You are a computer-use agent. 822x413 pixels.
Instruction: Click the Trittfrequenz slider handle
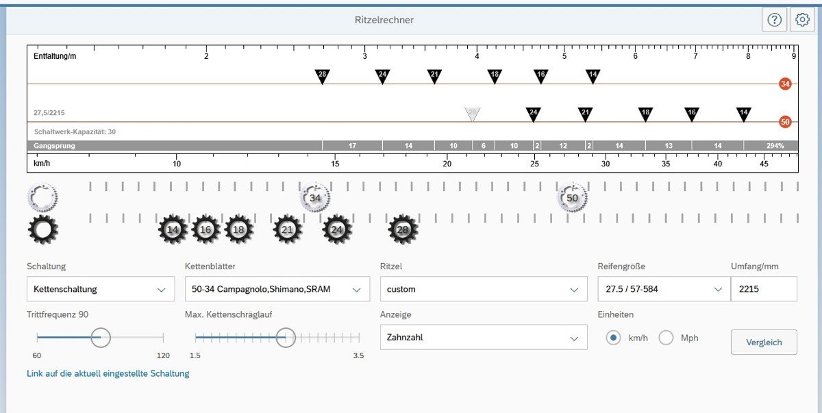pos(101,337)
